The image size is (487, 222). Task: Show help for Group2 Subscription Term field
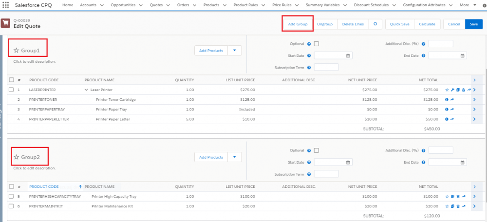pyautogui.click(x=309, y=174)
